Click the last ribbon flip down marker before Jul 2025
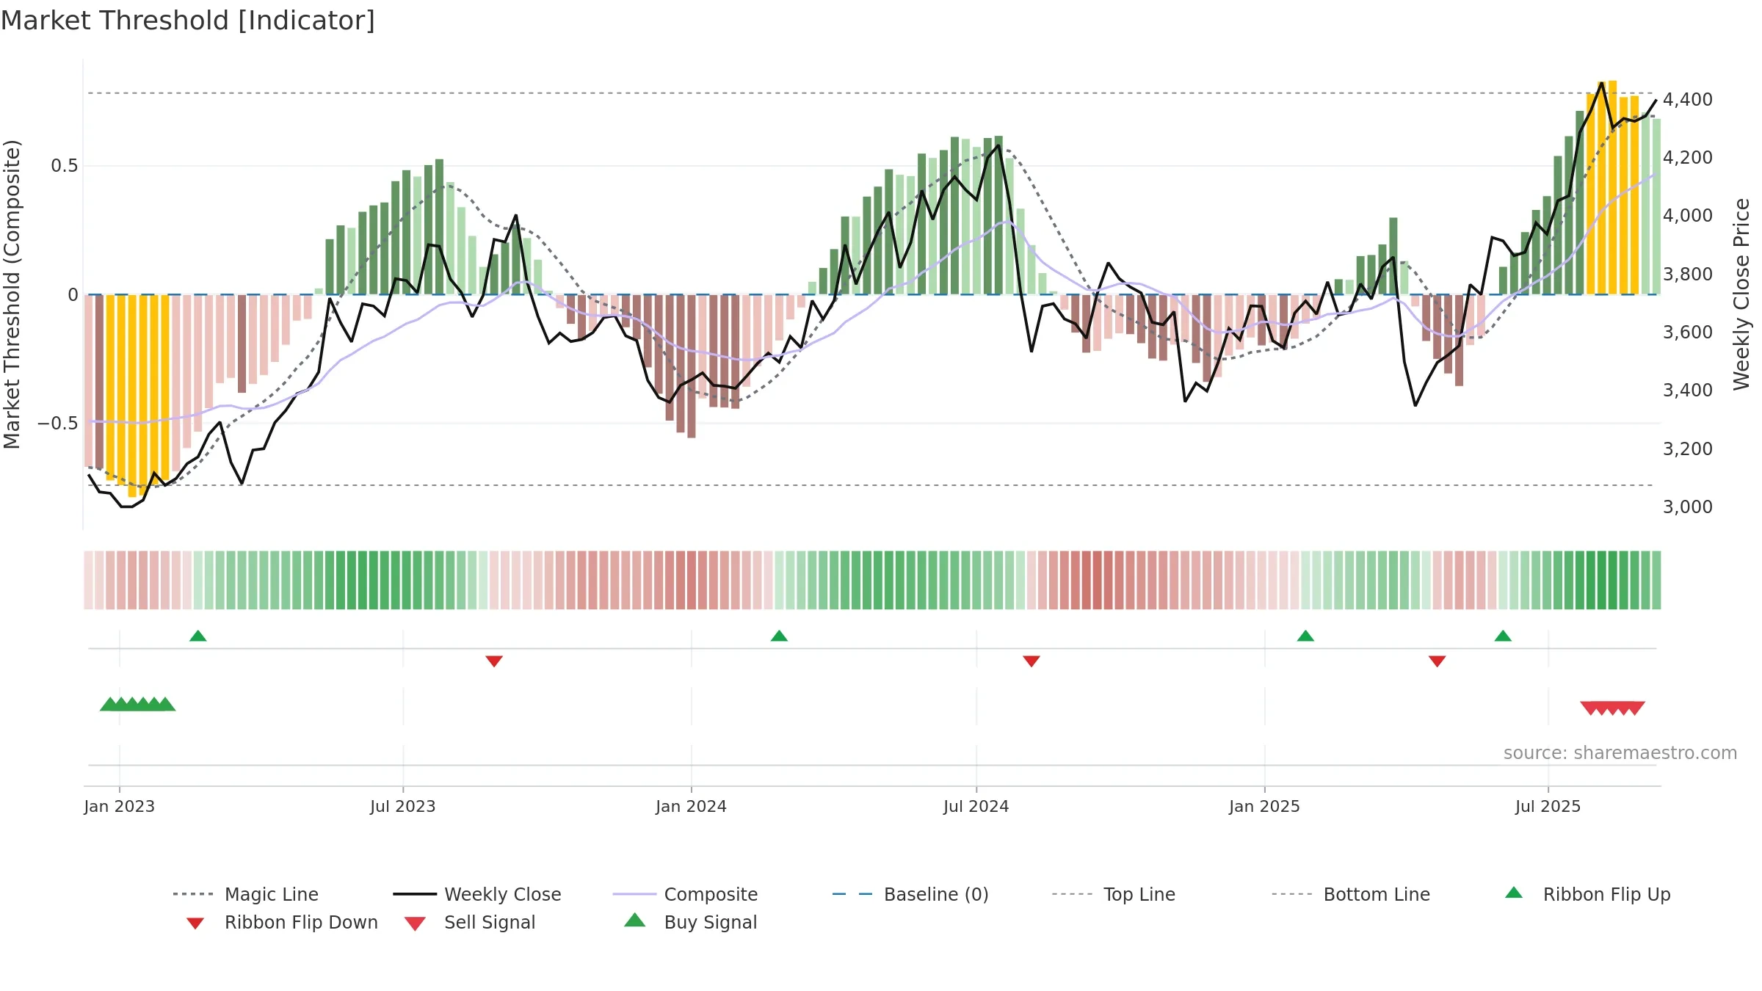 coord(1437,661)
